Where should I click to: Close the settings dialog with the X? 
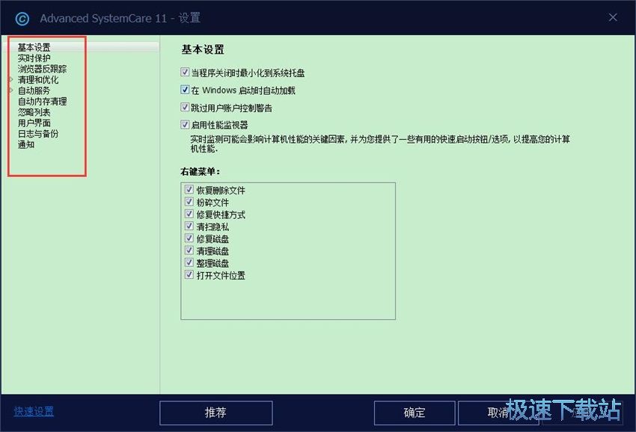point(613,17)
